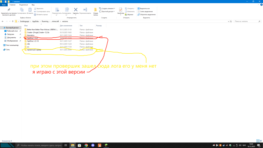This screenshot has width=263, height=148.
Task: Select Downloads (Загрузки) in sidebar
Action: click(11, 34)
